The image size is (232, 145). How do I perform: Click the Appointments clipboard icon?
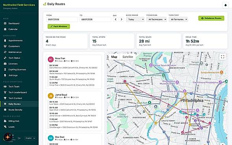click(5, 41)
